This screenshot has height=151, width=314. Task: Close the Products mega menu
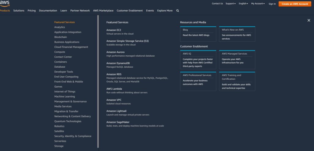point(309,20)
